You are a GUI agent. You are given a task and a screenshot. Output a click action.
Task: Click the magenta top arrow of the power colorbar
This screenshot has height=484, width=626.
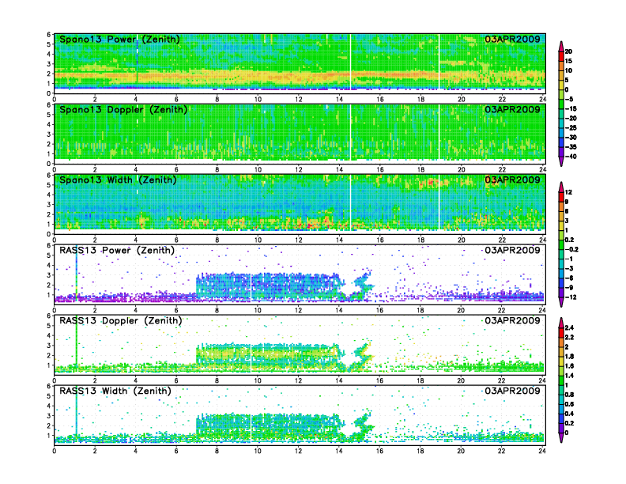pos(561,46)
